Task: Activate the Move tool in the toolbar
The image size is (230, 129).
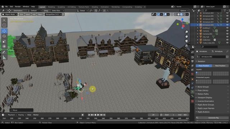Action: [4, 31]
